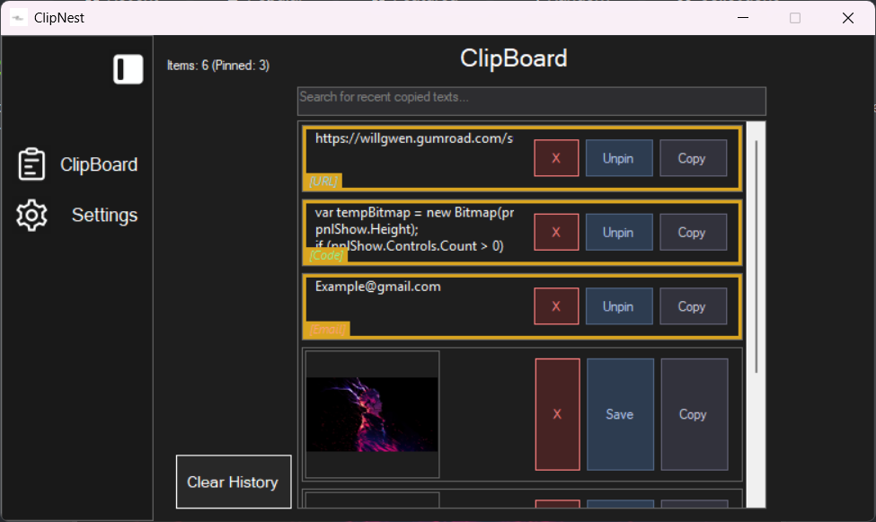
Task: Click the ClipNest logo in the title bar
Action: 18,17
